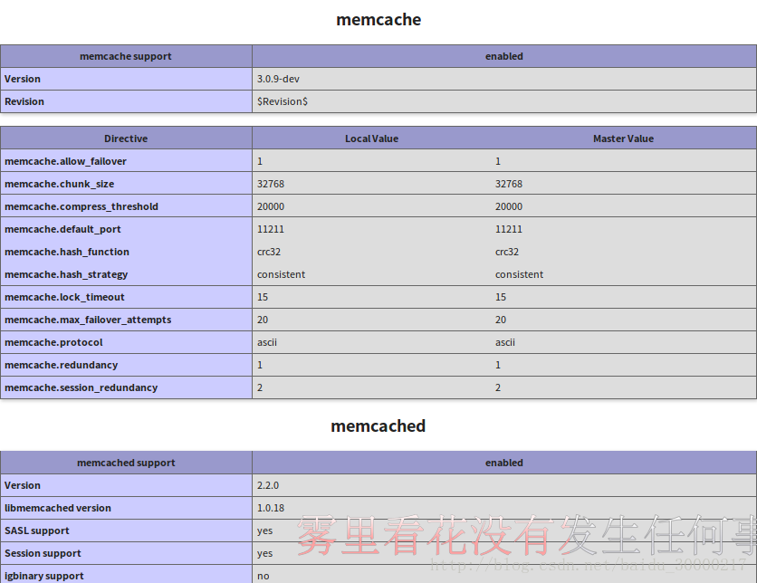Select the 'memcache.session_redundancy' directive
The height and width of the screenshot is (583, 757).
(x=81, y=388)
